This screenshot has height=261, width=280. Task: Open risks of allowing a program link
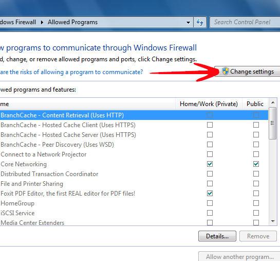pyautogui.click(x=71, y=72)
